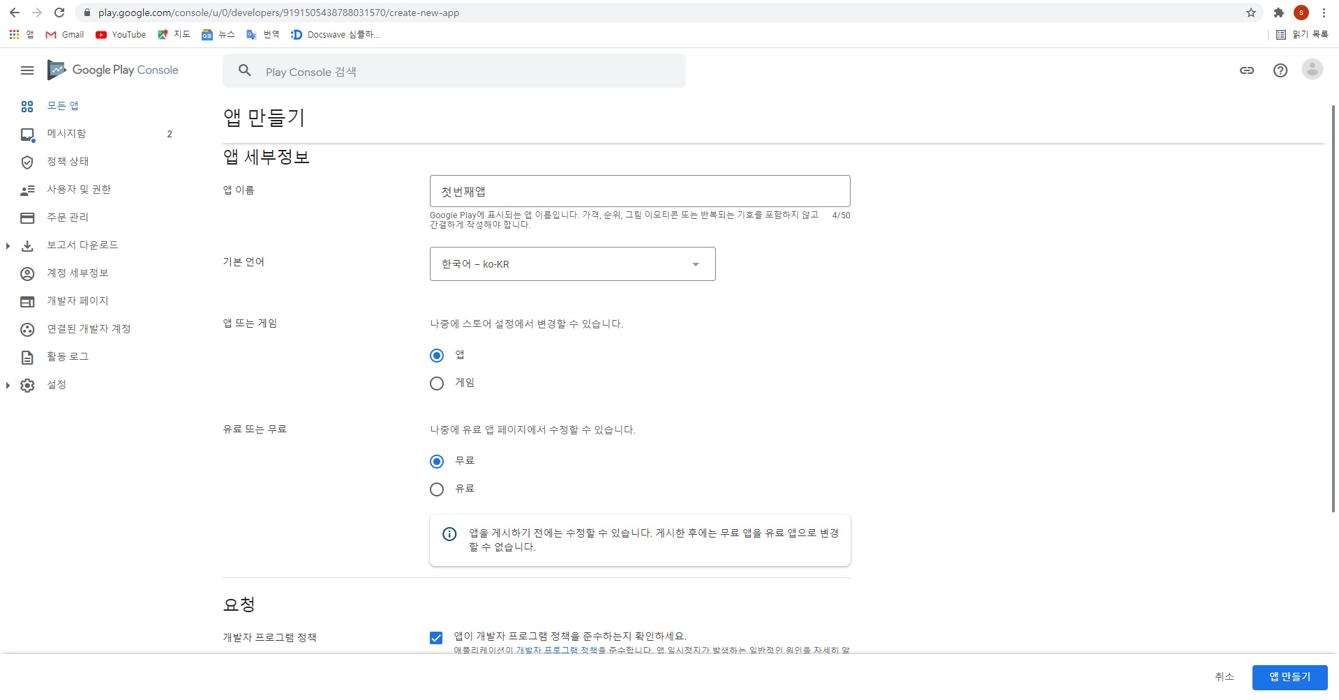Open the browser extensions puzzle icon

tap(1279, 13)
